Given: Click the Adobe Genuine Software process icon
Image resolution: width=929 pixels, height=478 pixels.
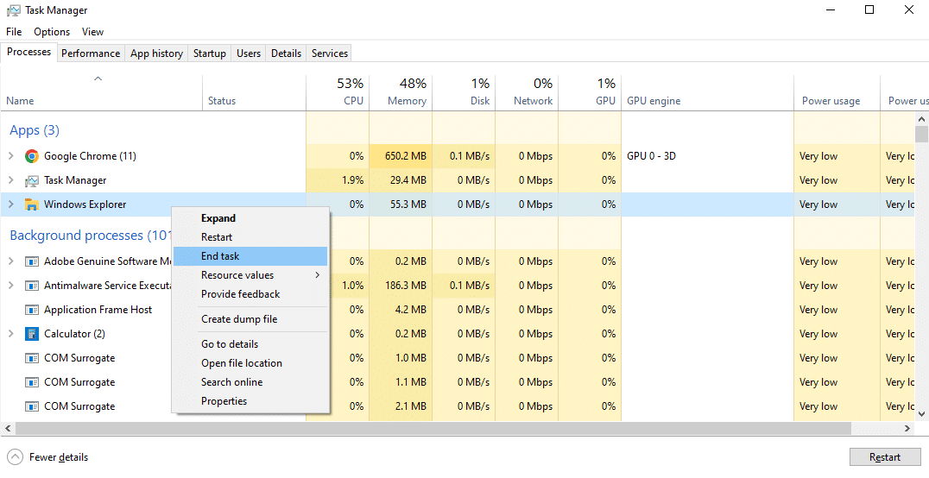Looking at the screenshot, I should (x=31, y=261).
